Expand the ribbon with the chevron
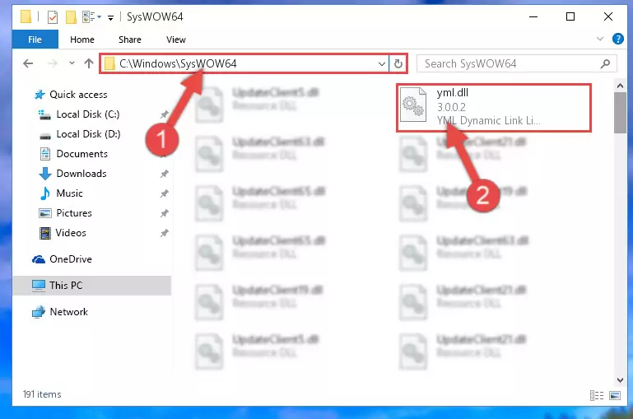The height and width of the screenshot is (419, 633). point(600,39)
